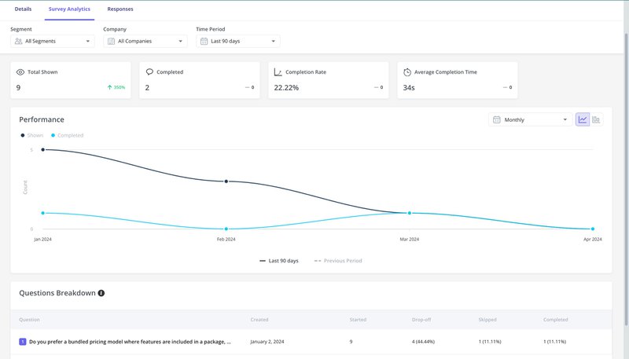The image size is (629, 359).
Task: Open the All Companies dropdown
Action: 145,41
